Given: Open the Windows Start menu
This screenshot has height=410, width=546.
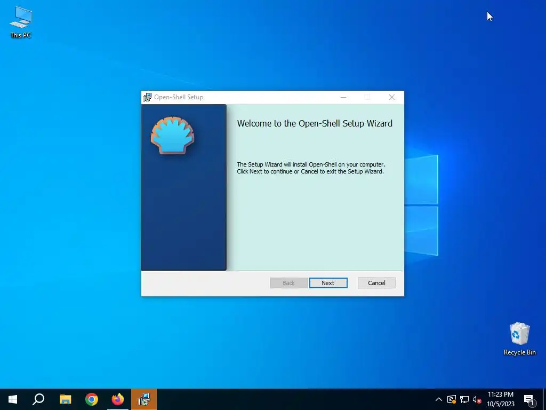Looking at the screenshot, I should point(13,399).
